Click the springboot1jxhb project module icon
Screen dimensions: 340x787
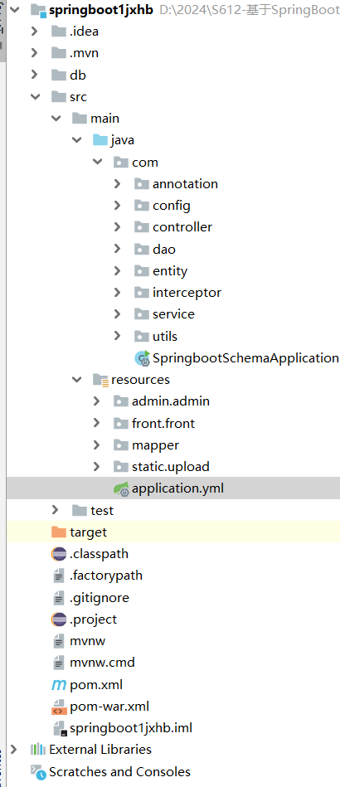click(x=38, y=9)
